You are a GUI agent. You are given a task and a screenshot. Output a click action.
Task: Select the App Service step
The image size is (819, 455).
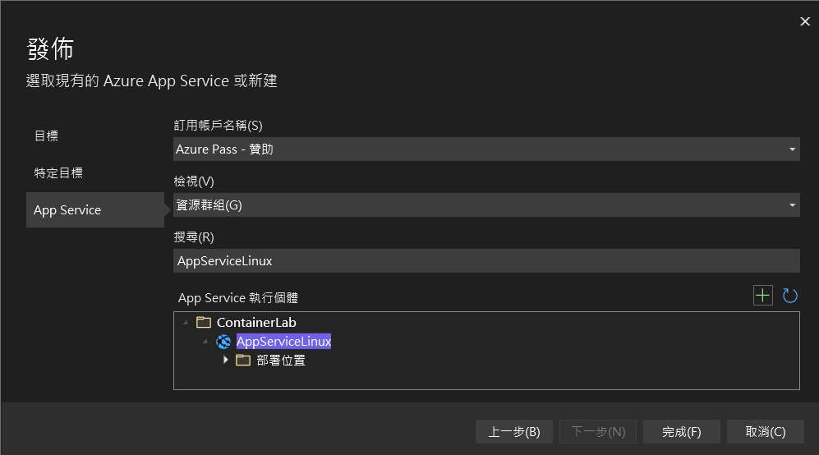click(95, 210)
